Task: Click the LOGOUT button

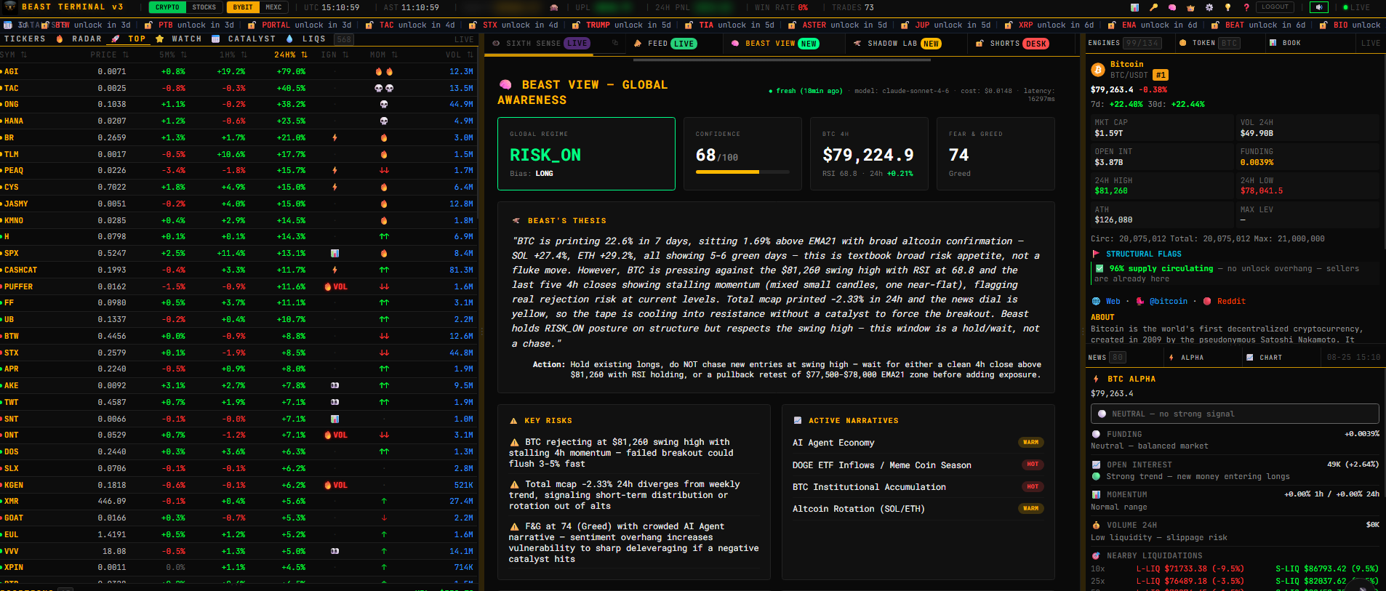Action: tap(1275, 7)
